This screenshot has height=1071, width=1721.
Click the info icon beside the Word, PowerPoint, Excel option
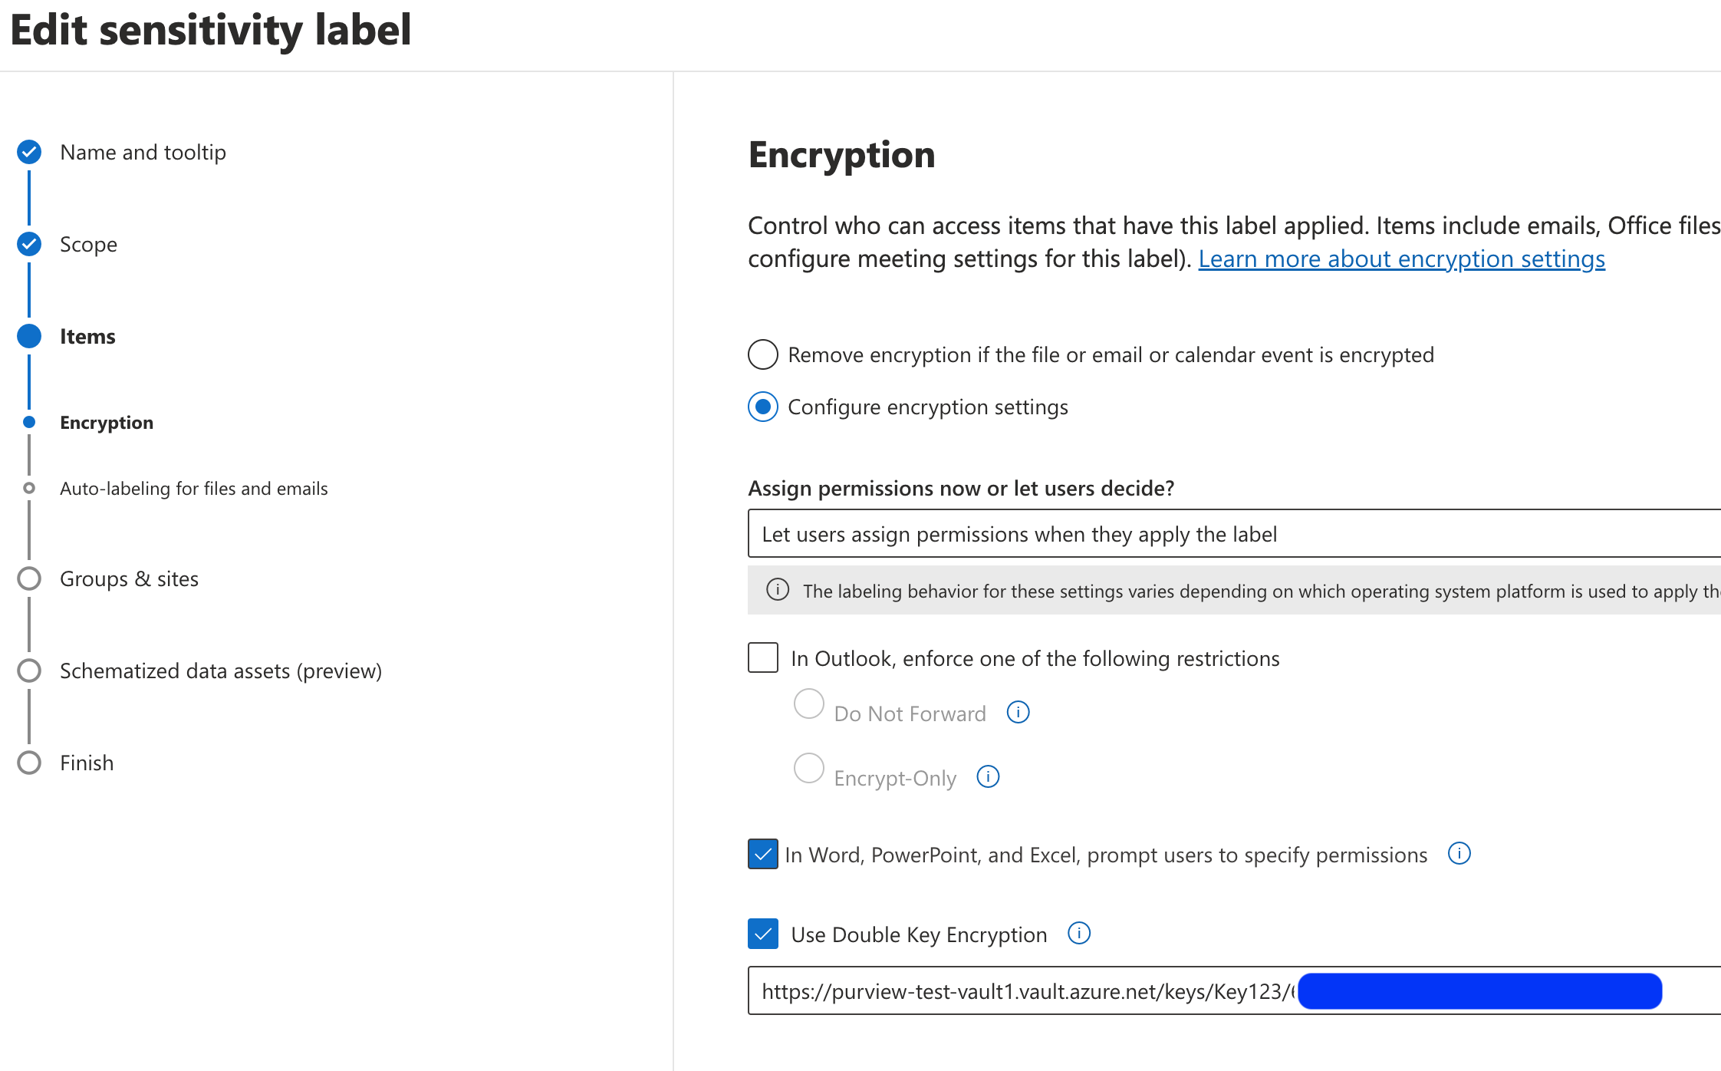[x=1459, y=853]
